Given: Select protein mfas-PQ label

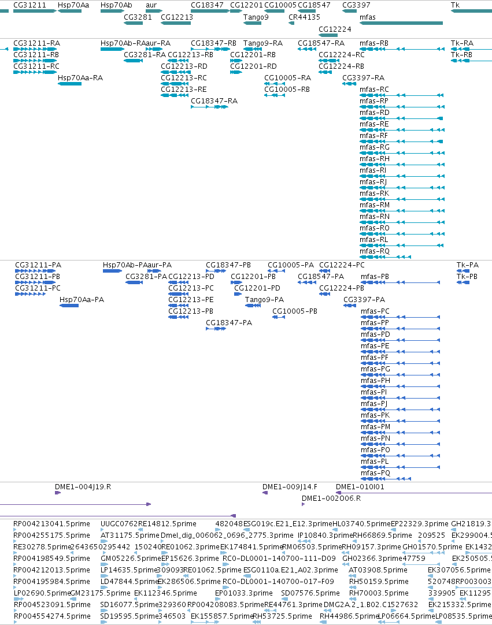Looking at the screenshot, I should pos(375,473).
